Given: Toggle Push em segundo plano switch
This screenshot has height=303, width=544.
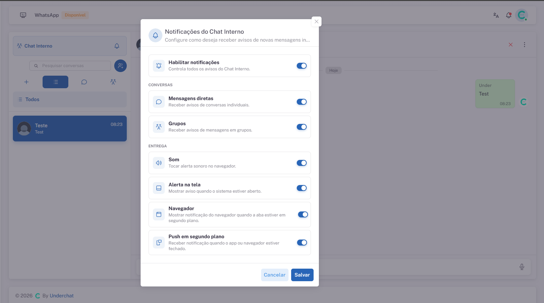Looking at the screenshot, I should point(302,243).
